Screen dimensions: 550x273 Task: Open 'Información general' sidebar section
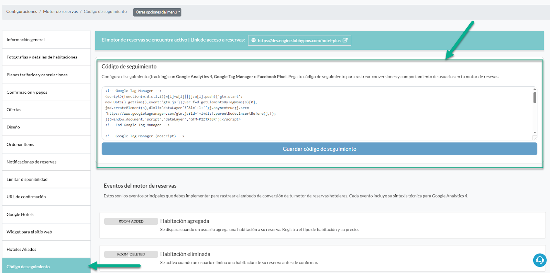[x=26, y=40]
